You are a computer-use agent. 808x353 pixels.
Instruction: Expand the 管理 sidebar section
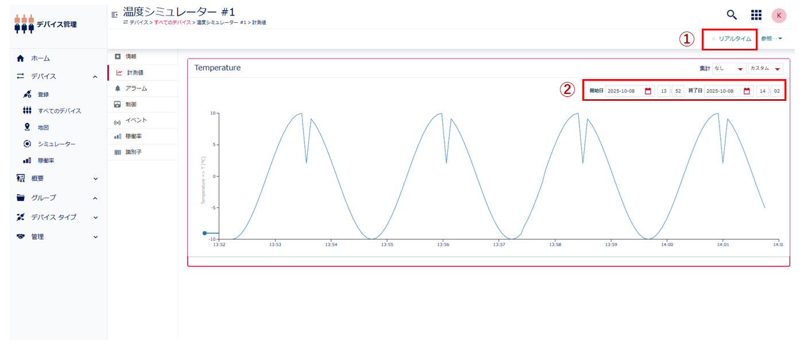click(95, 237)
